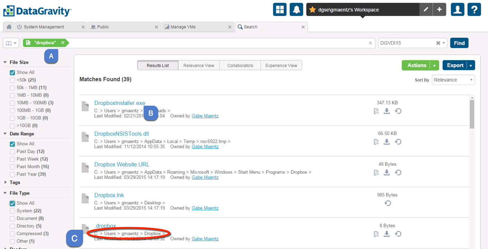The image size is (488, 249).
Task: Click the workspace star icon
Action: (312, 10)
